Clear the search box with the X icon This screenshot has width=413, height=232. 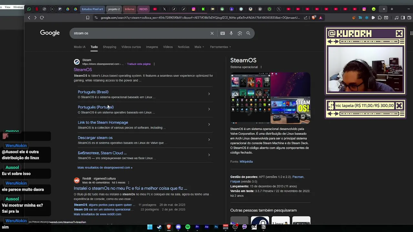212,33
